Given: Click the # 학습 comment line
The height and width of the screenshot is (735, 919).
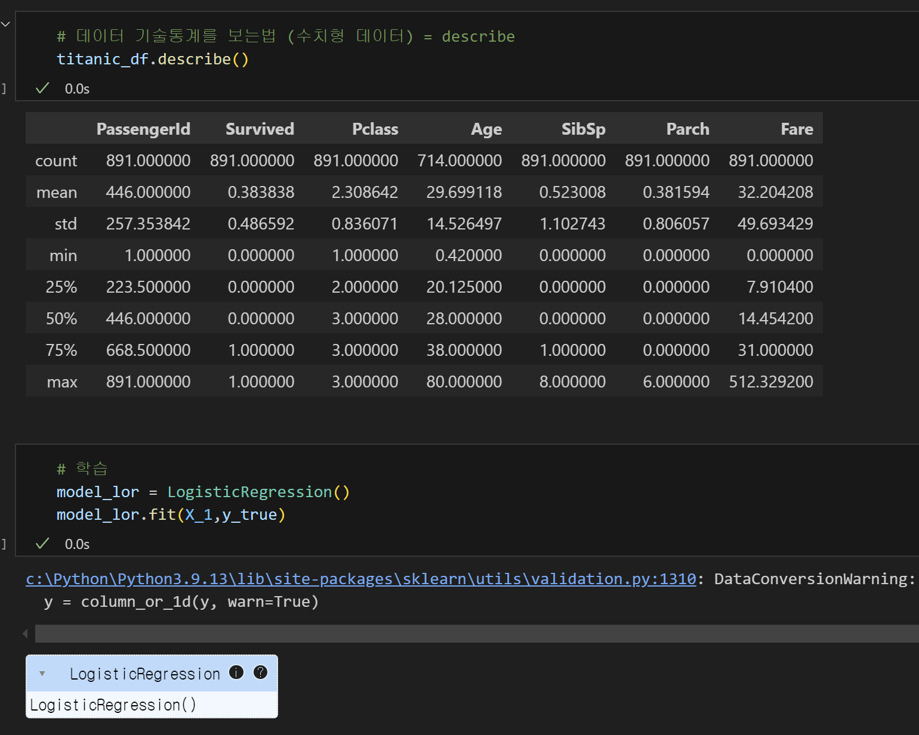Looking at the screenshot, I should (82, 469).
